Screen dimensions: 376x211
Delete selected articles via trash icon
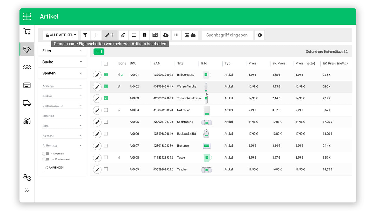click(x=144, y=35)
